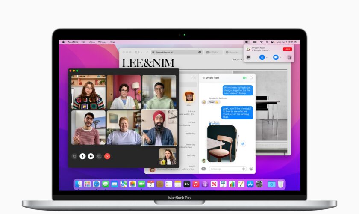This screenshot has height=214, width=359.
Task: Open Wi-Fi status in the menu bar
Action: click(x=261, y=42)
